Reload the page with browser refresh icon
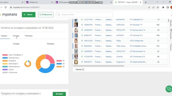The width and height of the screenshot is (172, 96). (x=5, y=7)
